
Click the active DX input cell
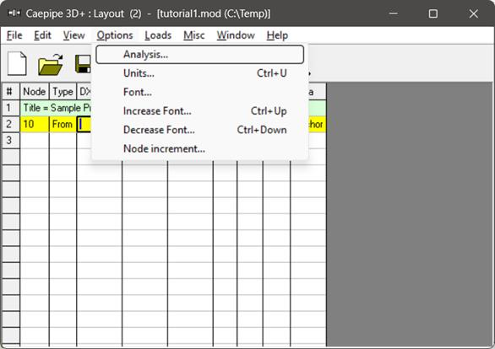[x=84, y=124]
